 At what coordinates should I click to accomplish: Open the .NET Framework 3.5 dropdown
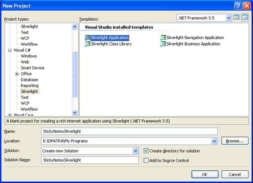tap(228, 18)
